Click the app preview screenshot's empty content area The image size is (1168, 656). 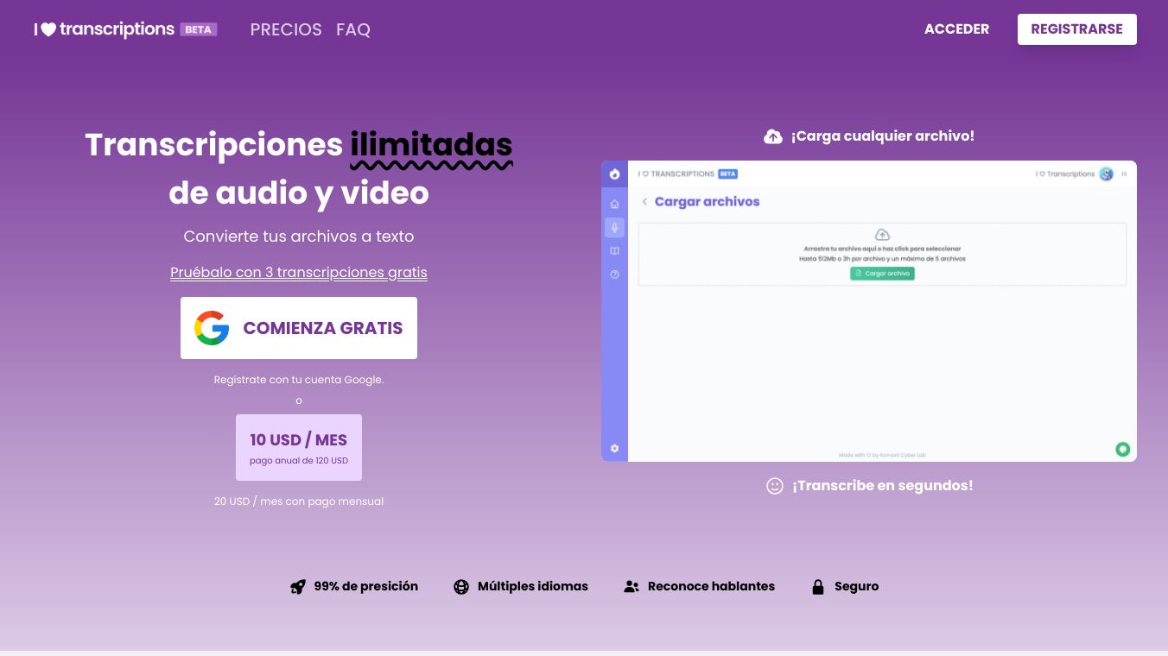[x=882, y=367]
